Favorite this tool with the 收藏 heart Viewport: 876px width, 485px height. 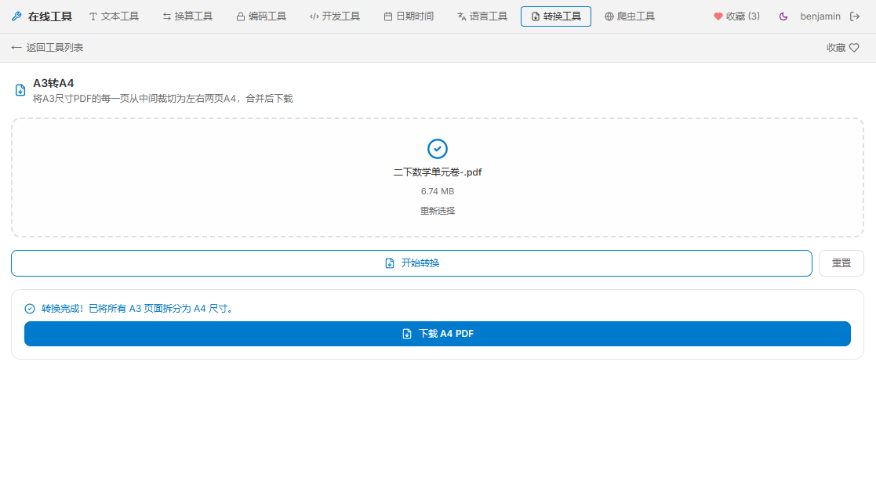click(x=842, y=48)
